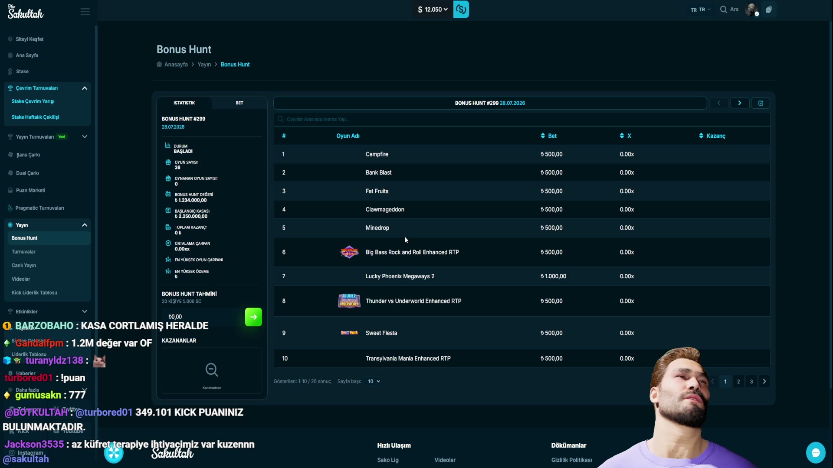The image size is (833, 468).
Task: Open the Gizlilik Politikası footer link
Action: point(572,460)
